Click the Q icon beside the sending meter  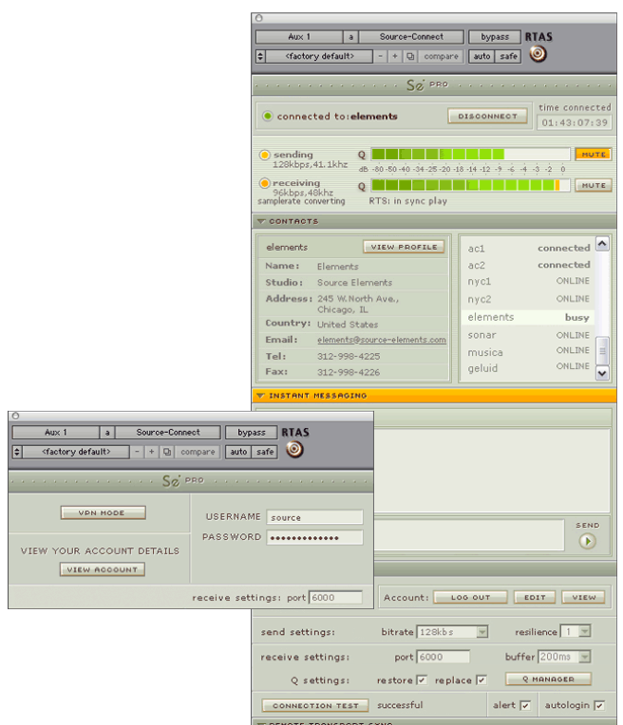(x=362, y=155)
